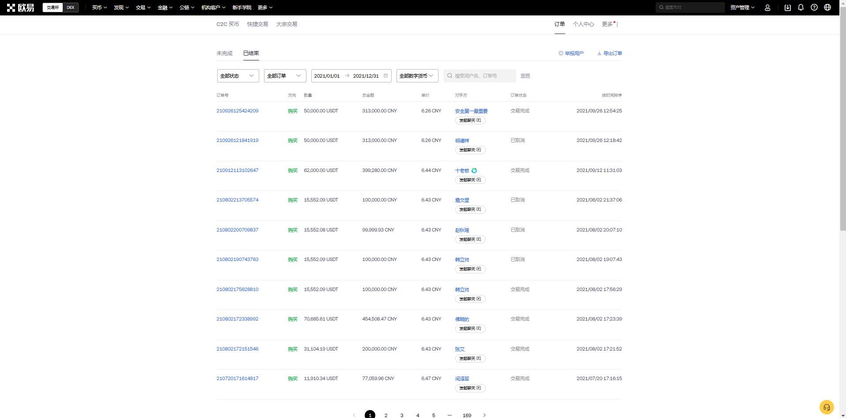The width and height of the screenshot is (846, 418).
Task: Click 重置 to reset filters
Action: click(525, 76)
